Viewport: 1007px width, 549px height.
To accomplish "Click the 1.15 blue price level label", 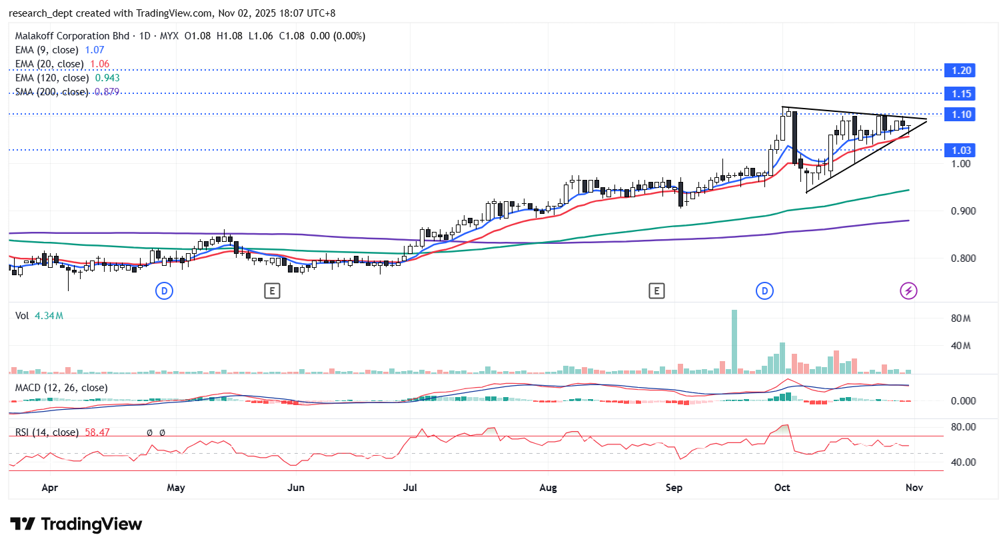I will (960, 94).
